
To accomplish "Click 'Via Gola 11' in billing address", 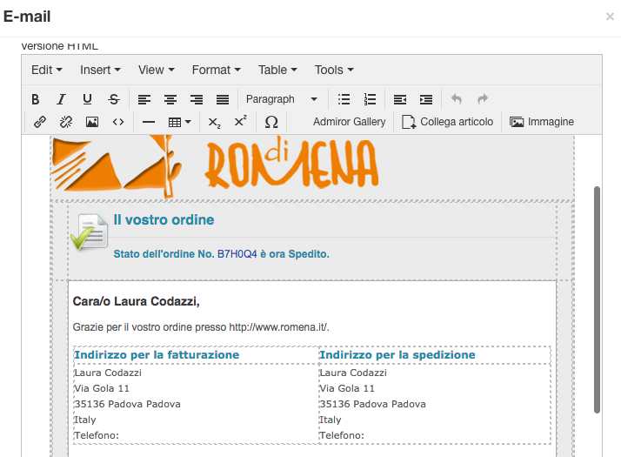I will tap(102, 388).
